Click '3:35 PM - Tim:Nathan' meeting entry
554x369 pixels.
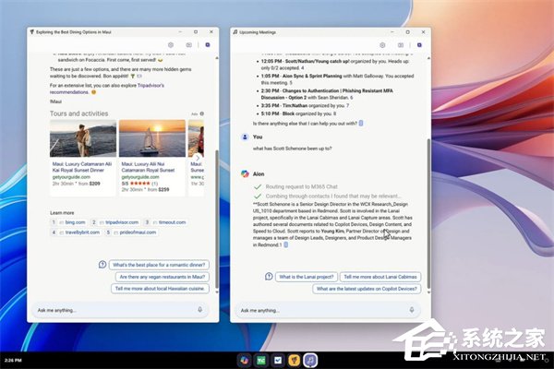click(x=305, y=105)
